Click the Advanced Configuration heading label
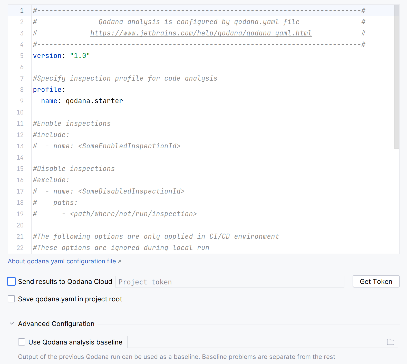The height and width of the screenshot is (364, 407). 56,323
